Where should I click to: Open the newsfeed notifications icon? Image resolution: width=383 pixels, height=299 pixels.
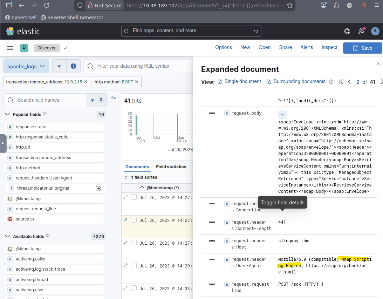click(x=361, y=31)
